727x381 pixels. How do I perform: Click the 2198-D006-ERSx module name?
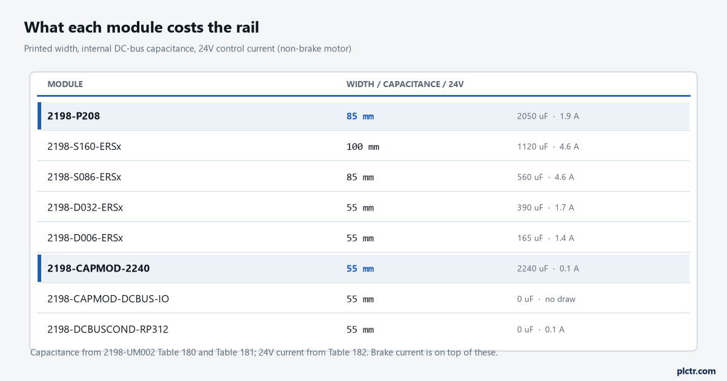tap(85, 238)
